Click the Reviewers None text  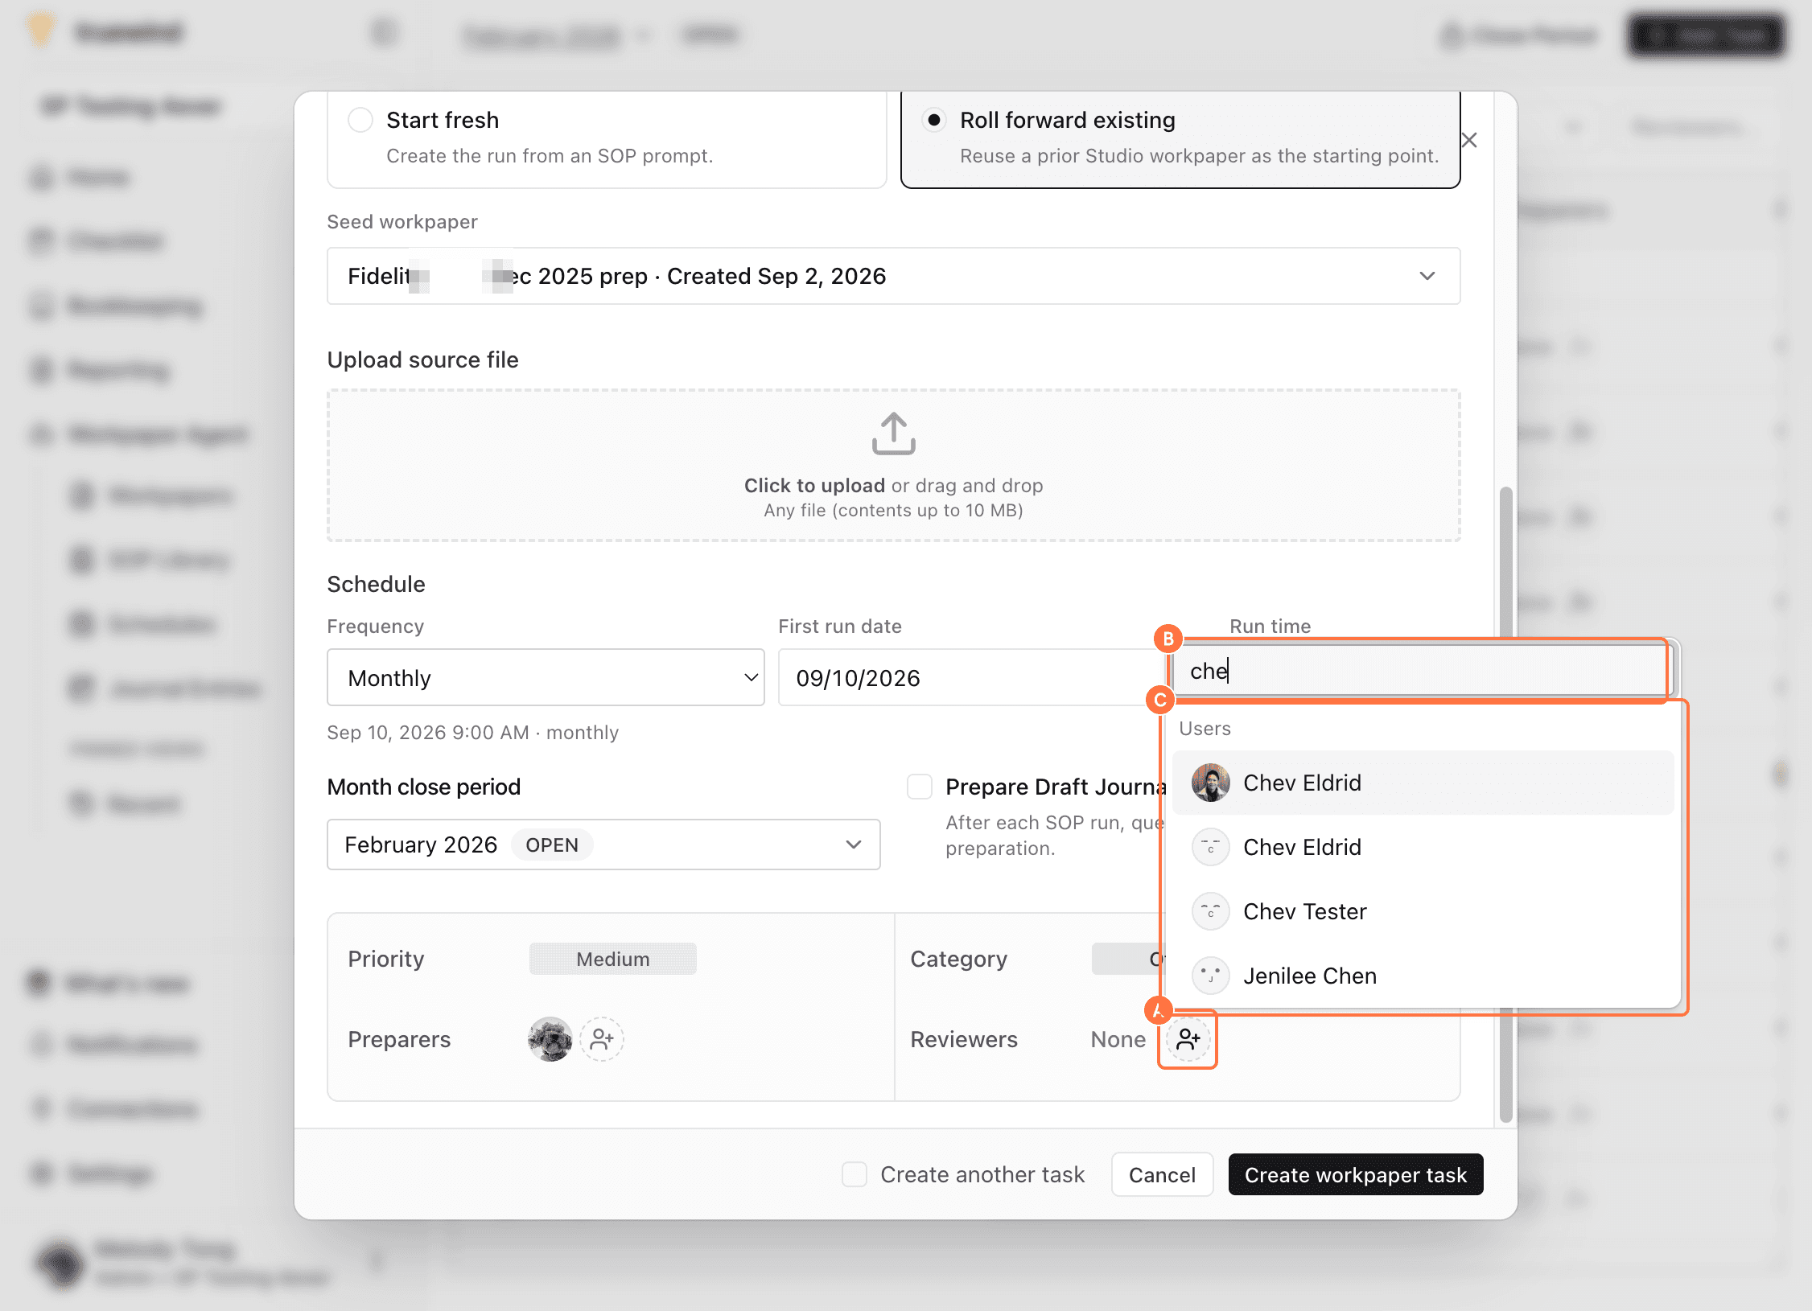[x=1118, y=1039]
